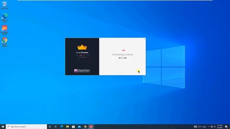Screen dimensions: 230x129
Task: Switch to Google Chrome on the taskbar
Action: point(85,126)
